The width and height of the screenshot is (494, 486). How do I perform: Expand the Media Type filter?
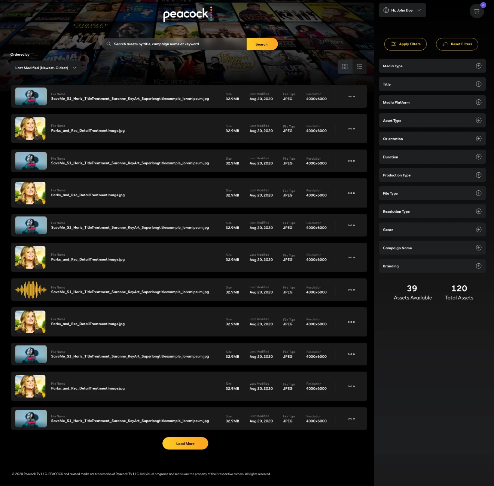432,66
